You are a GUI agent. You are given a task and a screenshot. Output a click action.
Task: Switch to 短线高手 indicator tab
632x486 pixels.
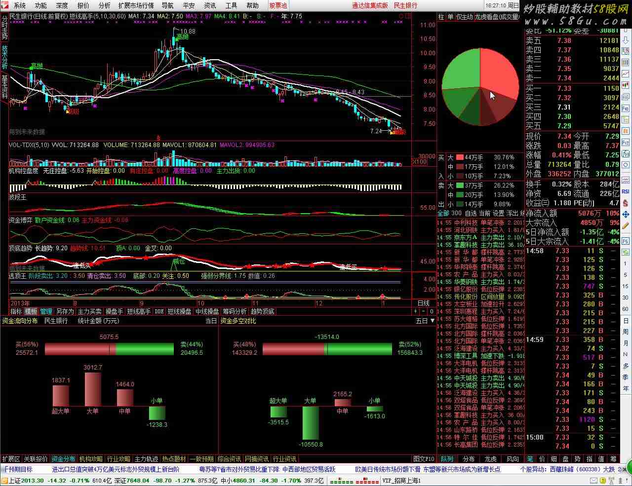[139, 311]
